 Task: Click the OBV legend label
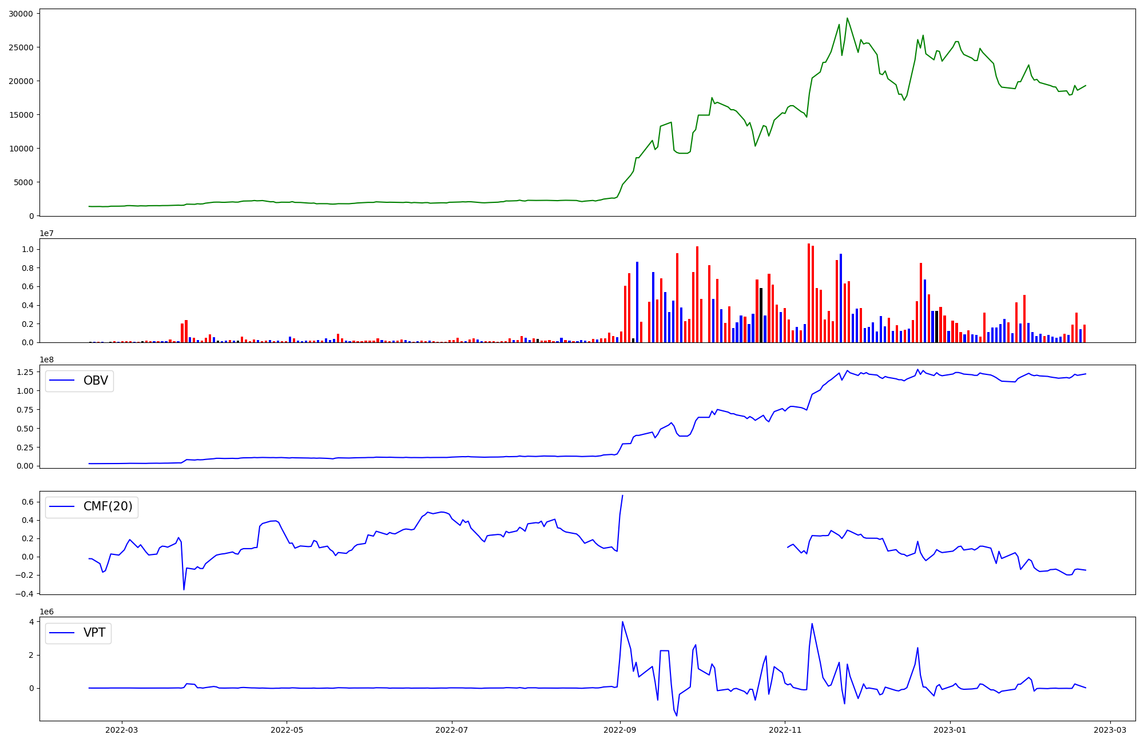pyautogui.click(x=96, y=381)
